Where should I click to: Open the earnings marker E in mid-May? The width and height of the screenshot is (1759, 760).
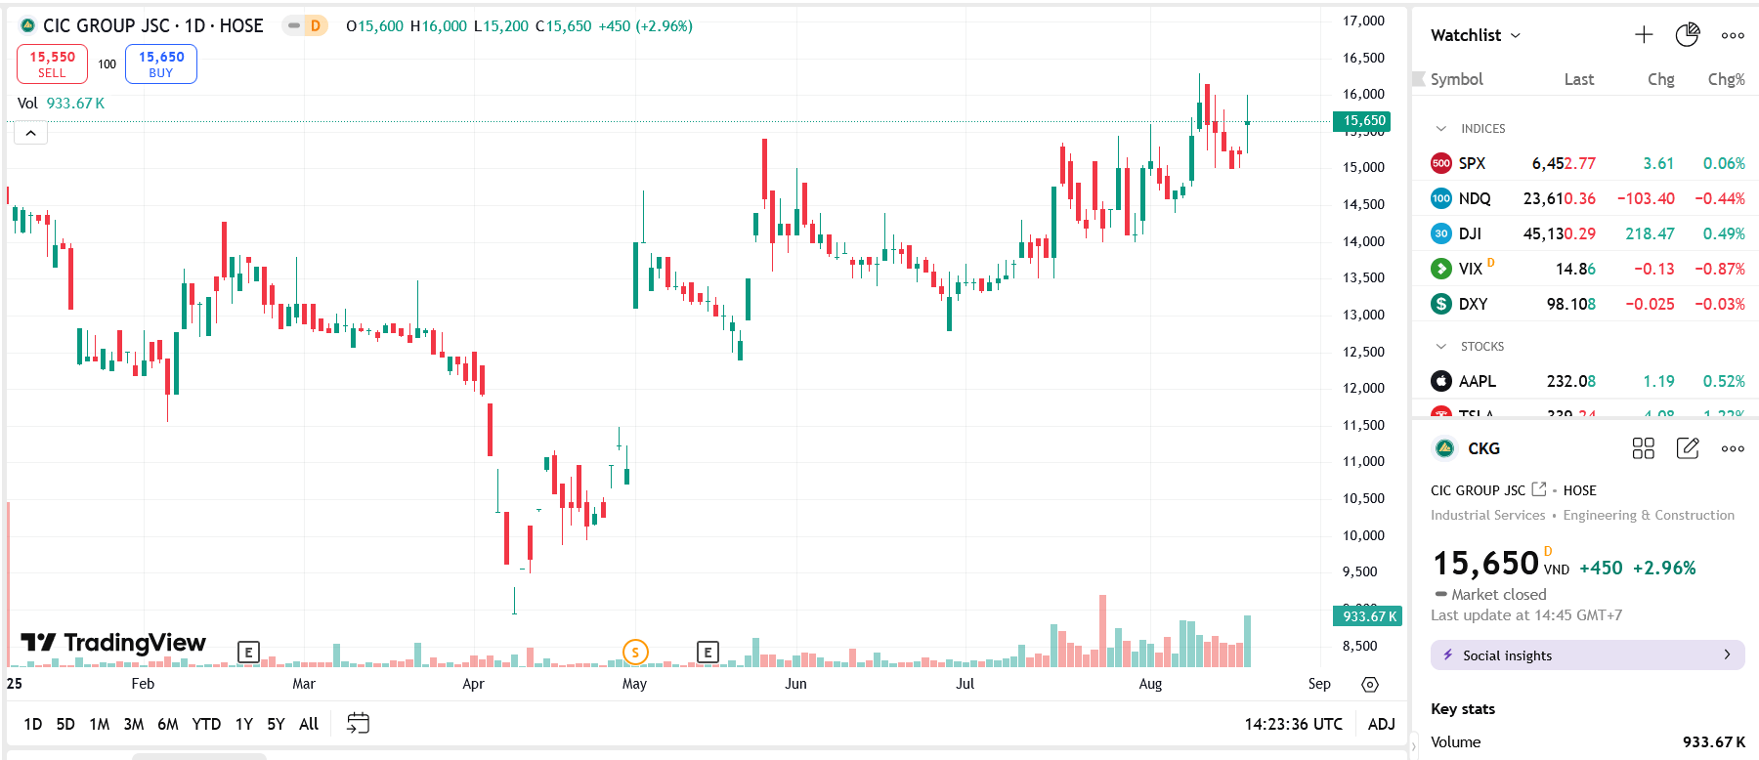(x=708, y=652)
